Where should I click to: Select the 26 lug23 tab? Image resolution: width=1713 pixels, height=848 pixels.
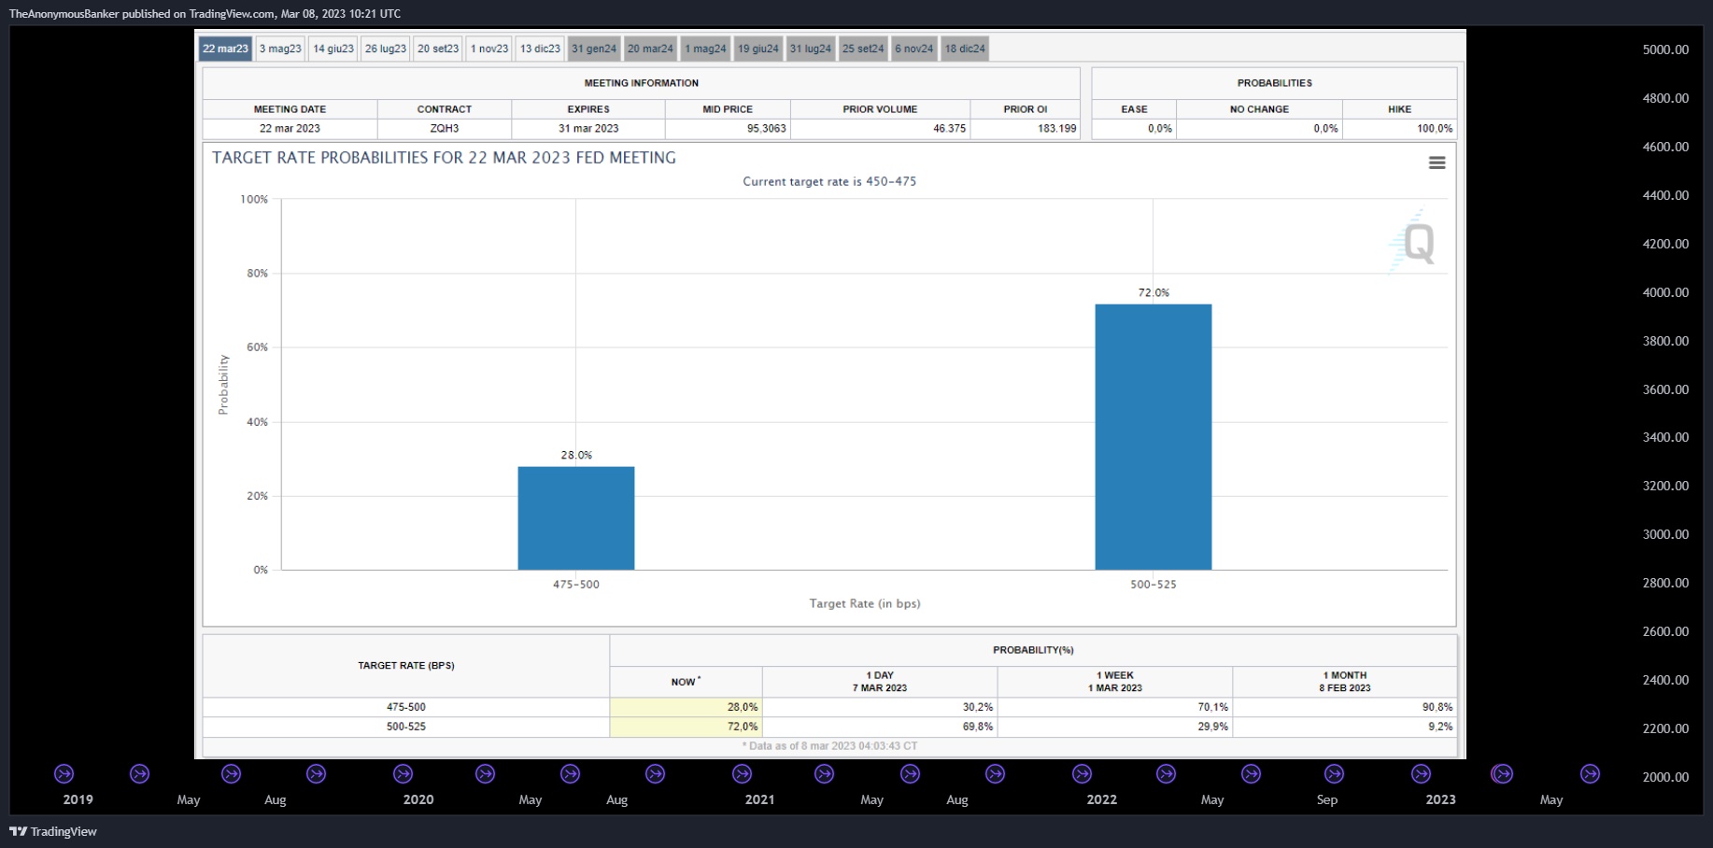click(386, 49)
